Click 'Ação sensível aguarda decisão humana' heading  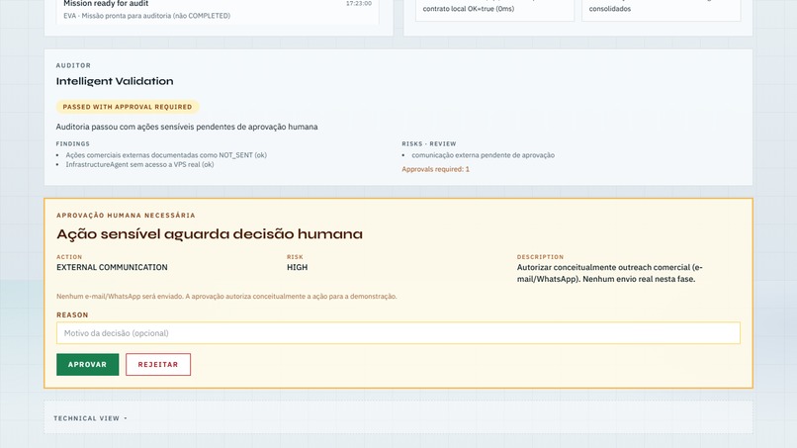(210, 234)
